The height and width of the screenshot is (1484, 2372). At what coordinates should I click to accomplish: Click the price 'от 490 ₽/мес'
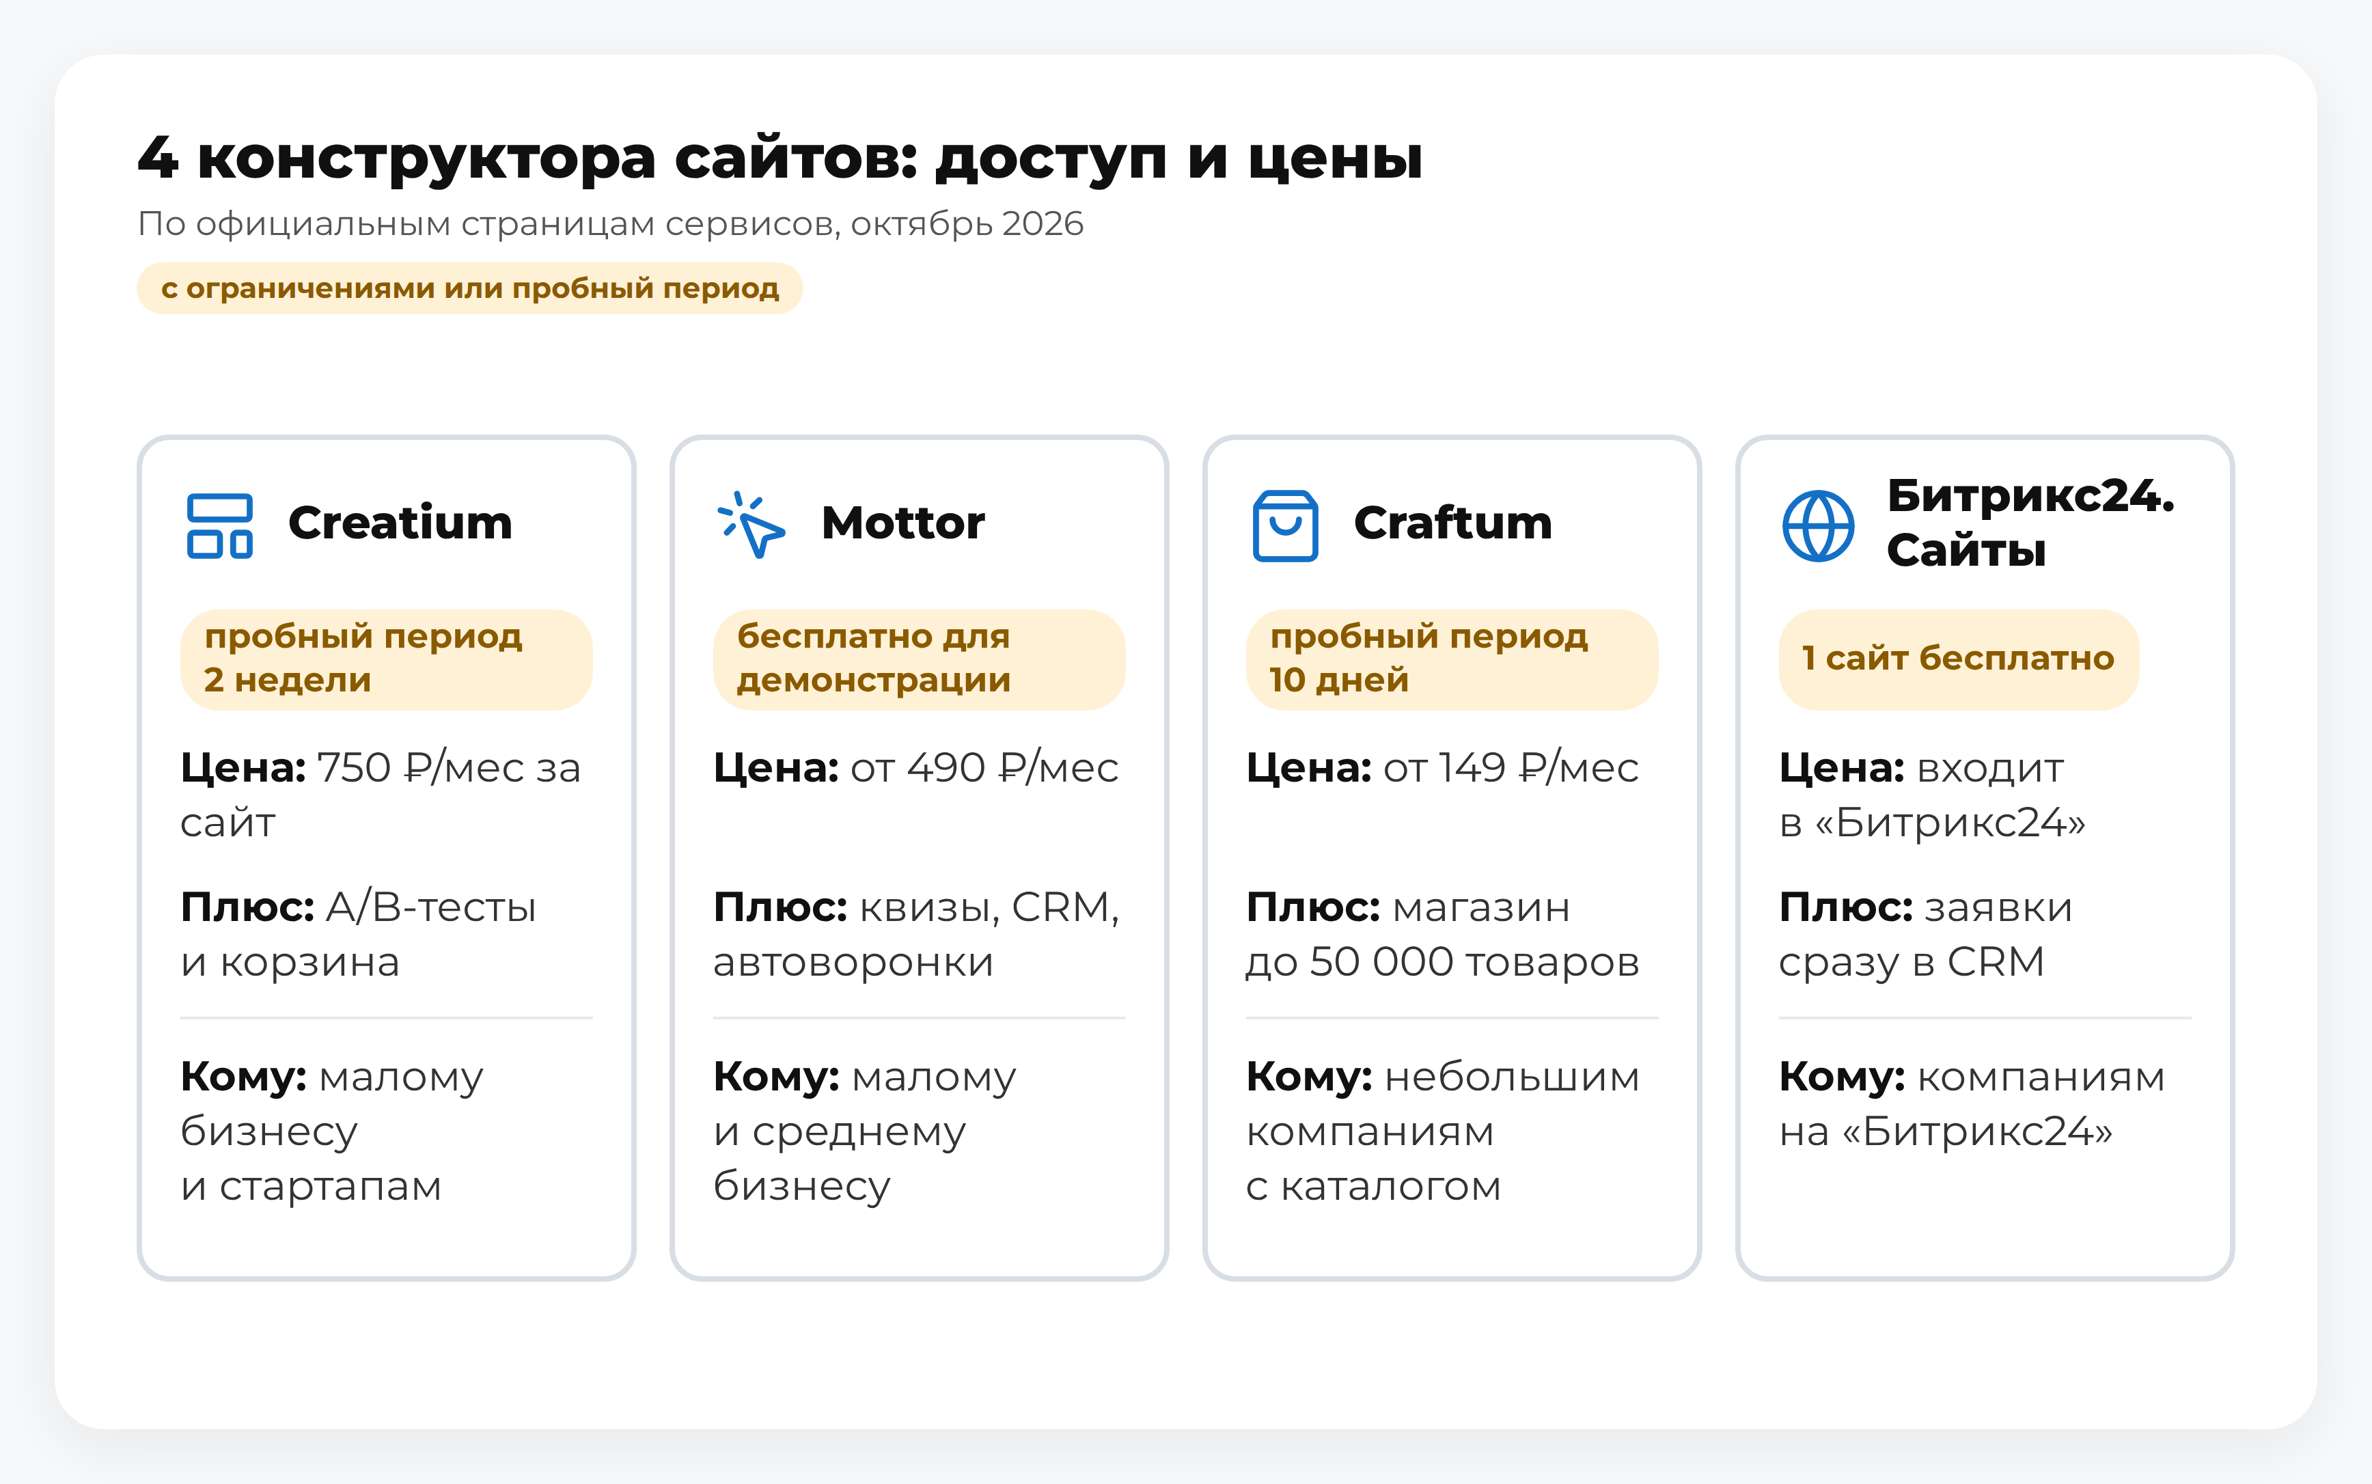coord(984,767)
